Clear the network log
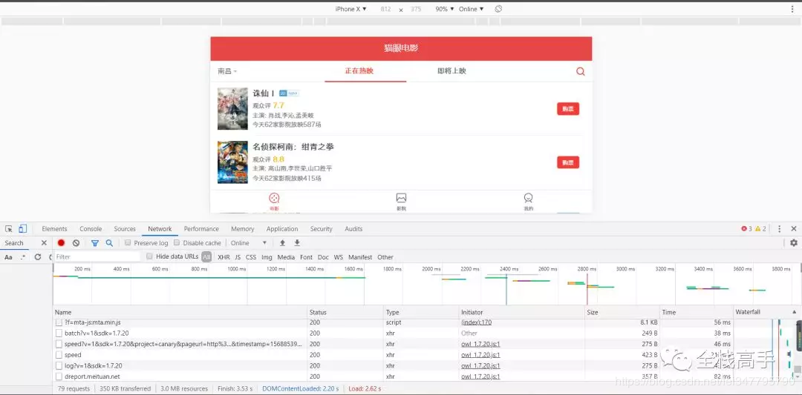The image size is (802, 395). coord(76,243)
